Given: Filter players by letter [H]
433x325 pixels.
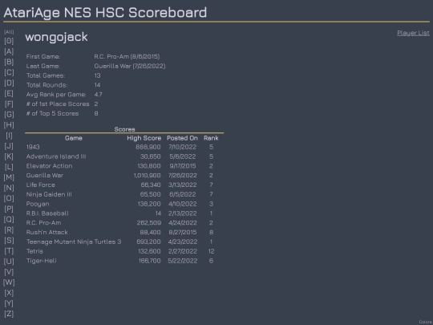Looking at the screenshot, I should pyautogui.click(x=9, y=125).
